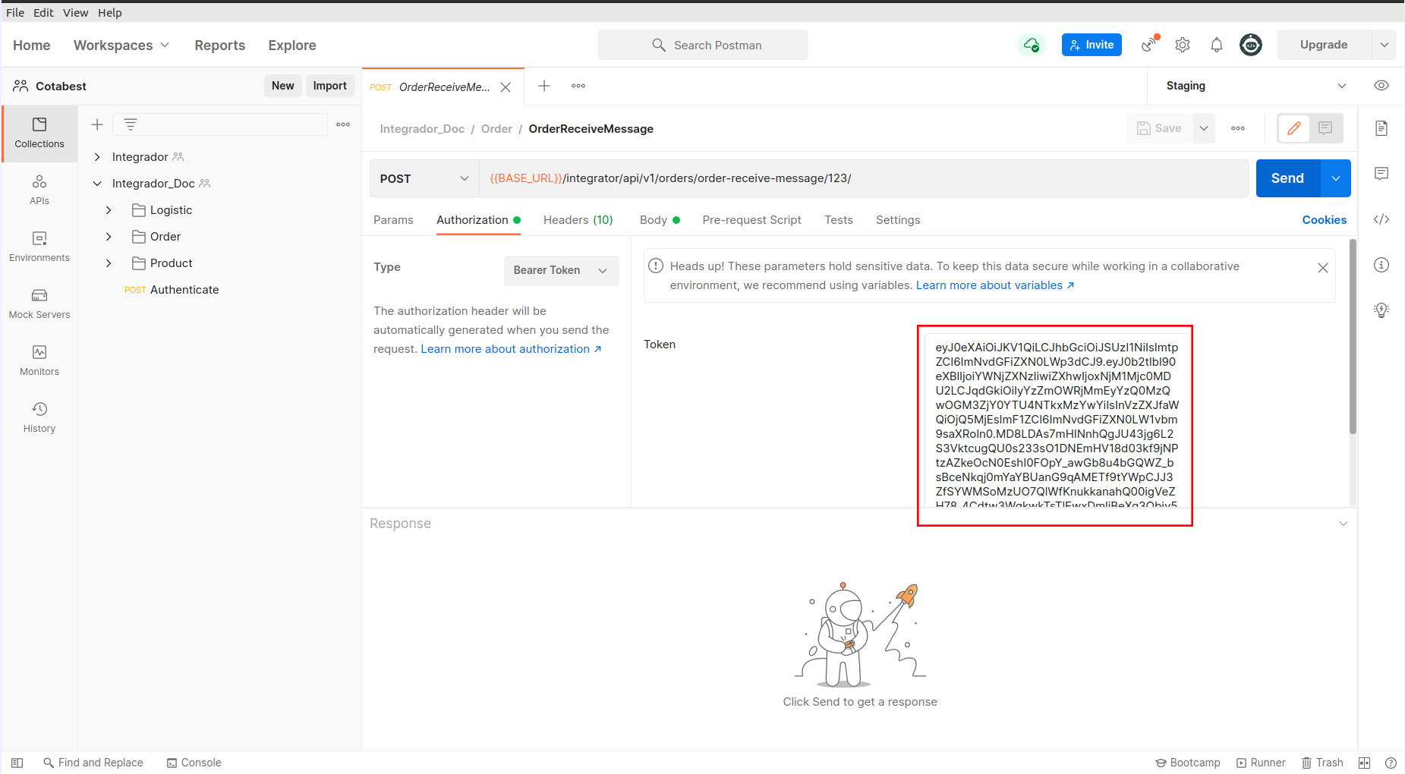
Task: Open the Documentation icon in right sidebar
Action: pos(1381,128)
